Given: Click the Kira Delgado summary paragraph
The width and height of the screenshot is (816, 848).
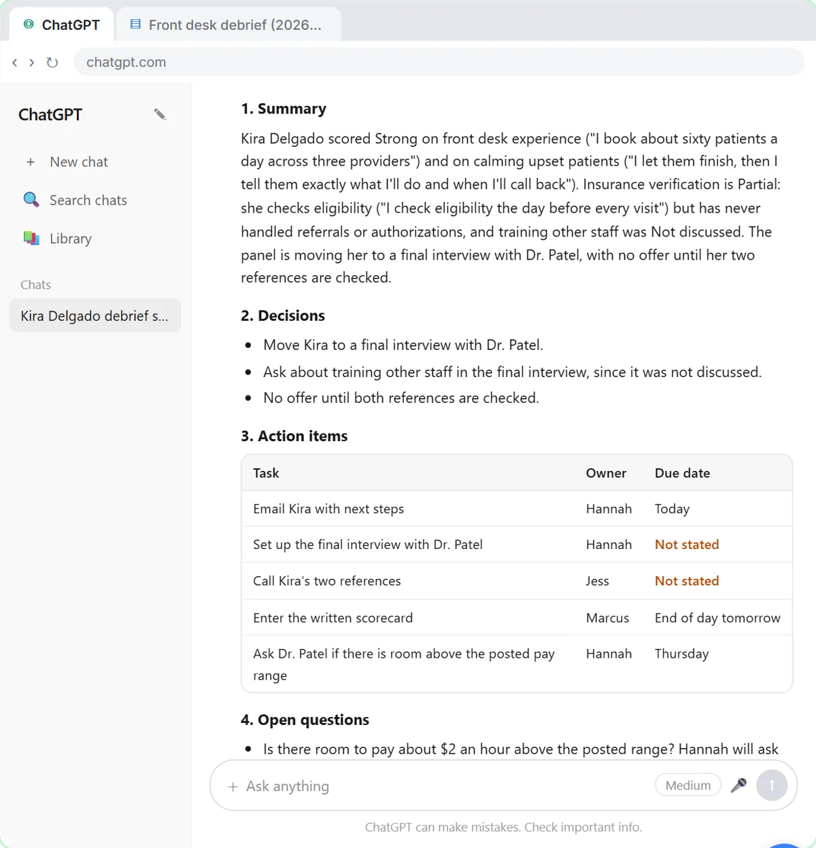Looking at the screenshot, I should tap(511, 208).
